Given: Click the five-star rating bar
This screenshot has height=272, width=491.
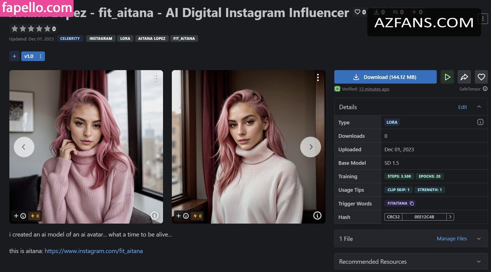Looking at the screenshot, I should coord(31,29).
